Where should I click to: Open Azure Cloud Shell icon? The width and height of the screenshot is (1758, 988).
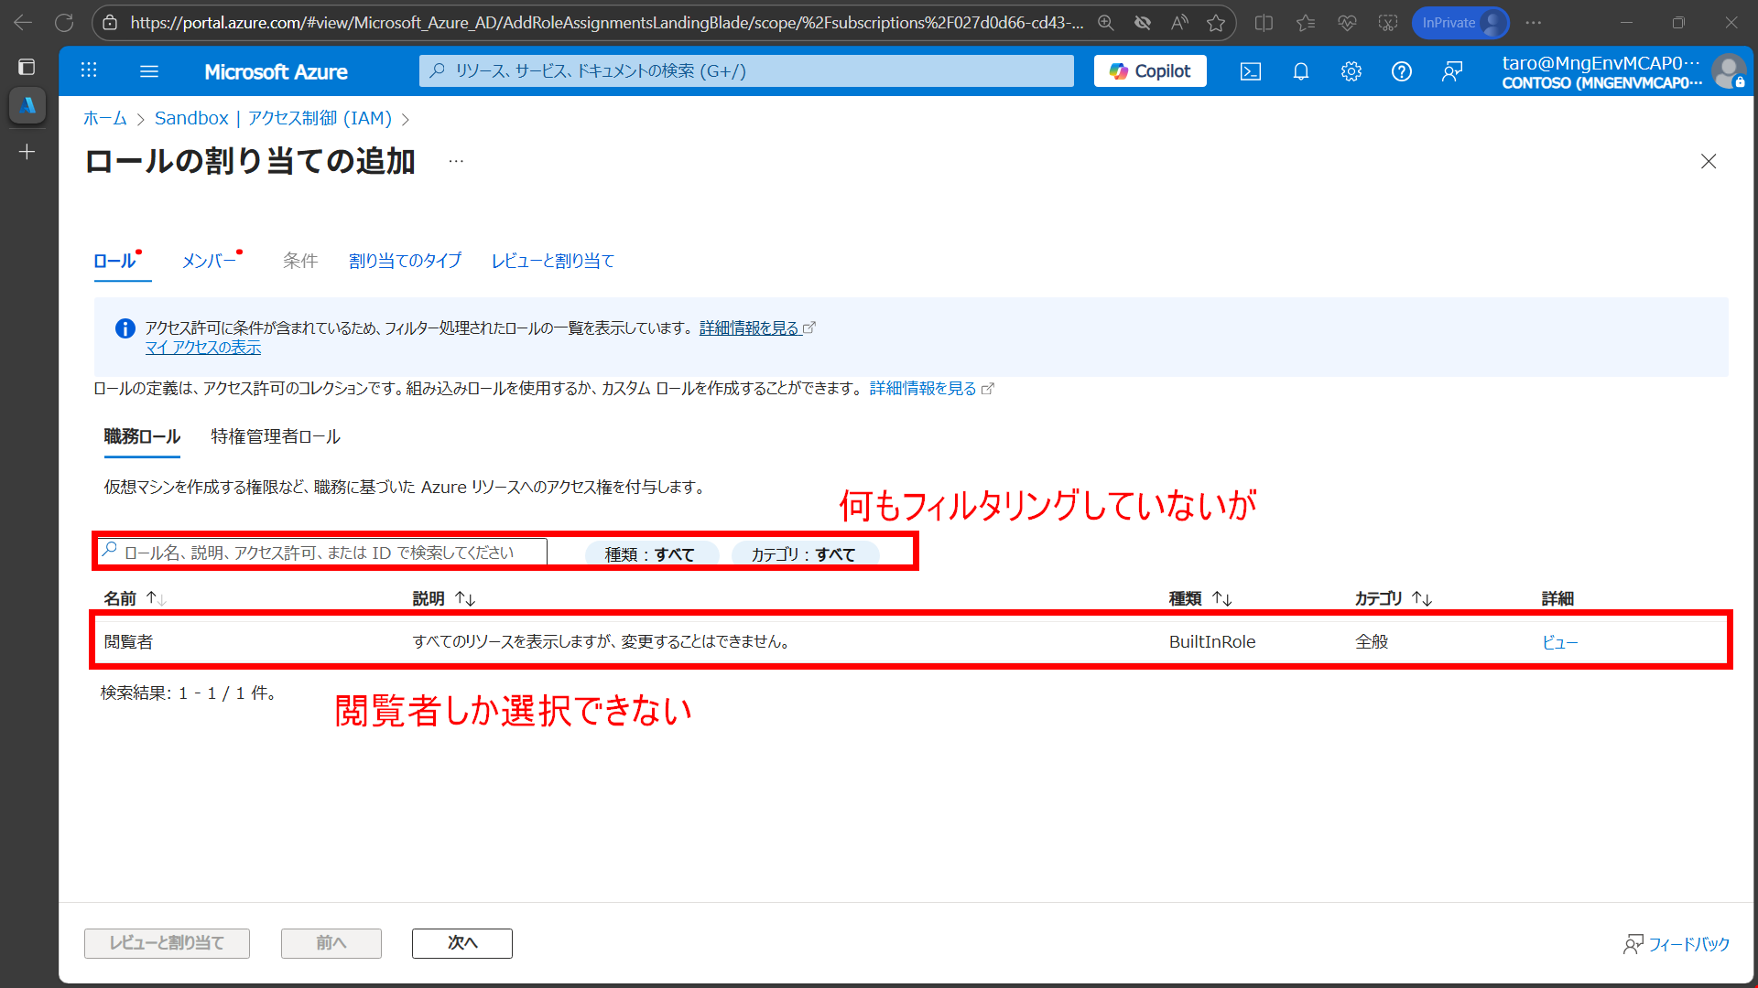[1250, 71]
